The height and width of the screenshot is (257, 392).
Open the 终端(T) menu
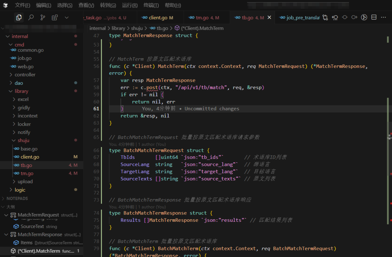(151, 5)
